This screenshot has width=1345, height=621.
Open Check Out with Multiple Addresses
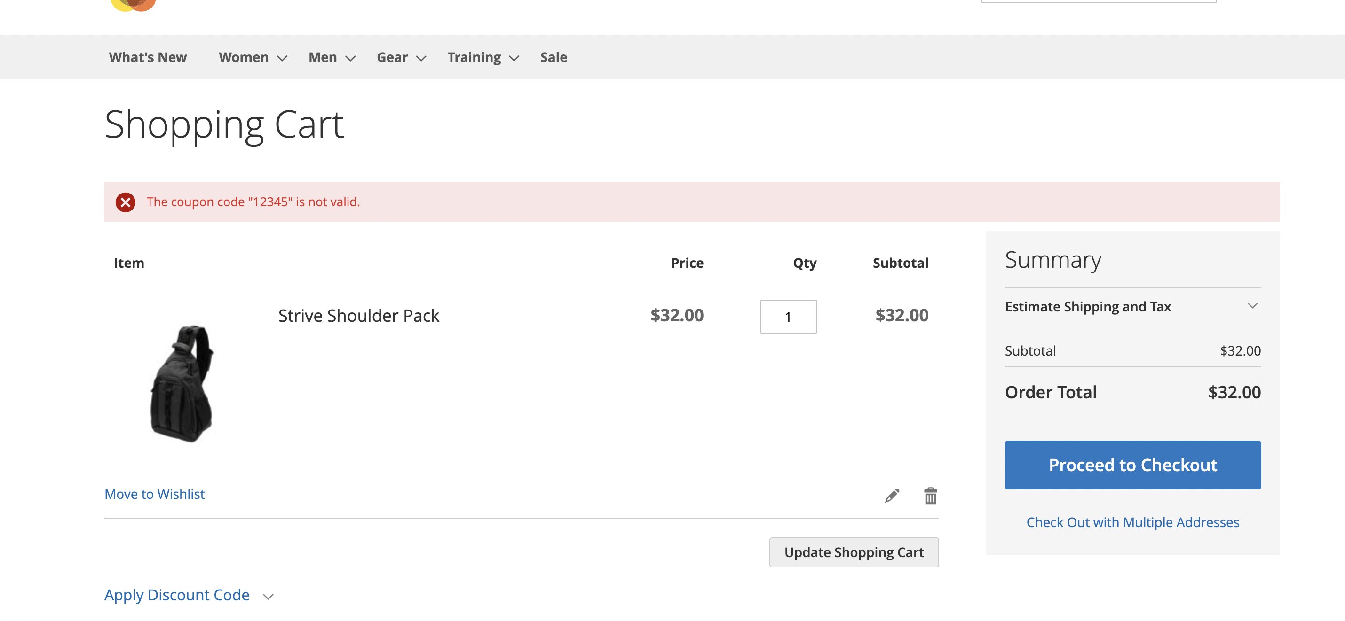coord(1132,522)
